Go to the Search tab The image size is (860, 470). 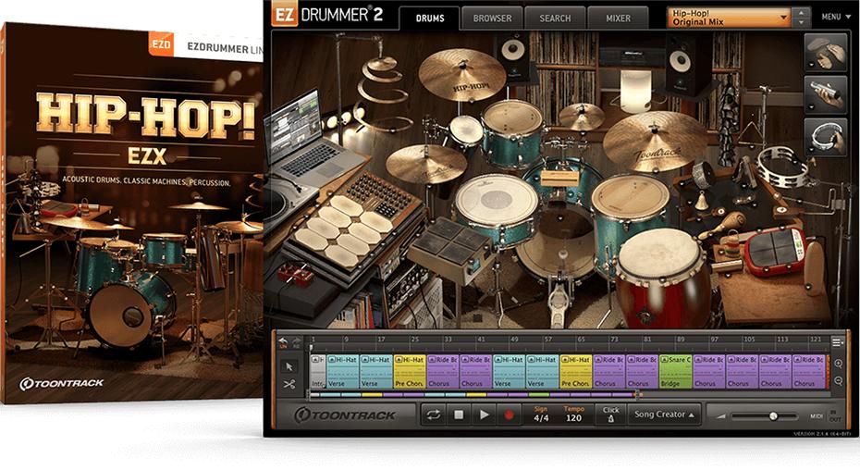click(555, 18)
